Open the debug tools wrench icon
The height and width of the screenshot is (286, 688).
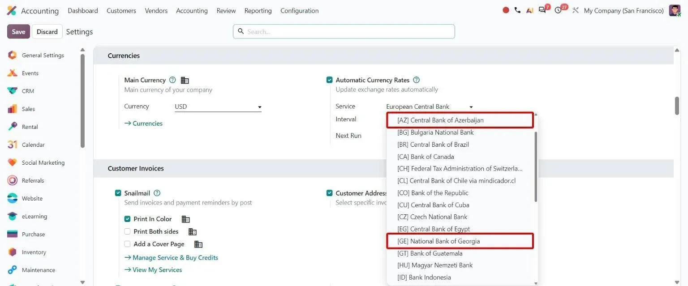pyautogui.click(x=576, y=10)
